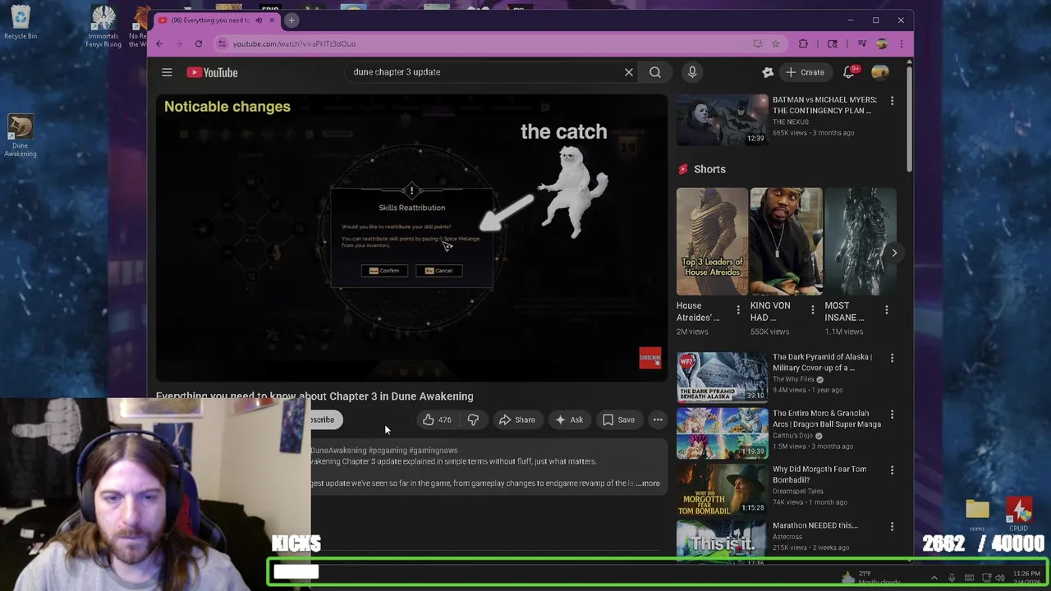Open the Chrome profile avatar in toolbar
The width and height of the screenshot is (1051, 591).
pos(882,44)
